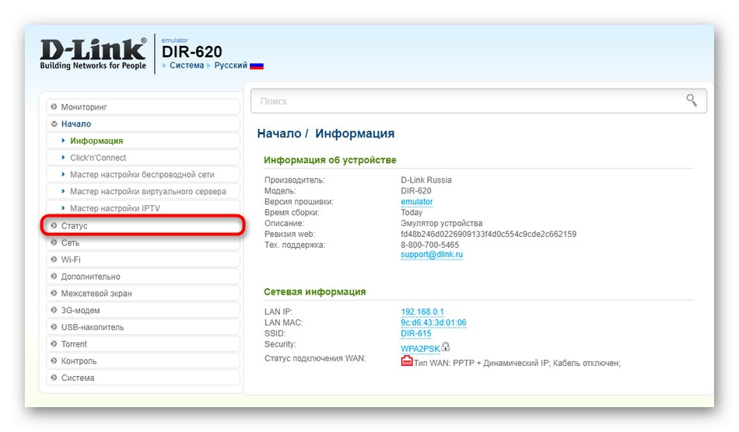Open the Система sidebar section
739x432 pixels.
143,378
